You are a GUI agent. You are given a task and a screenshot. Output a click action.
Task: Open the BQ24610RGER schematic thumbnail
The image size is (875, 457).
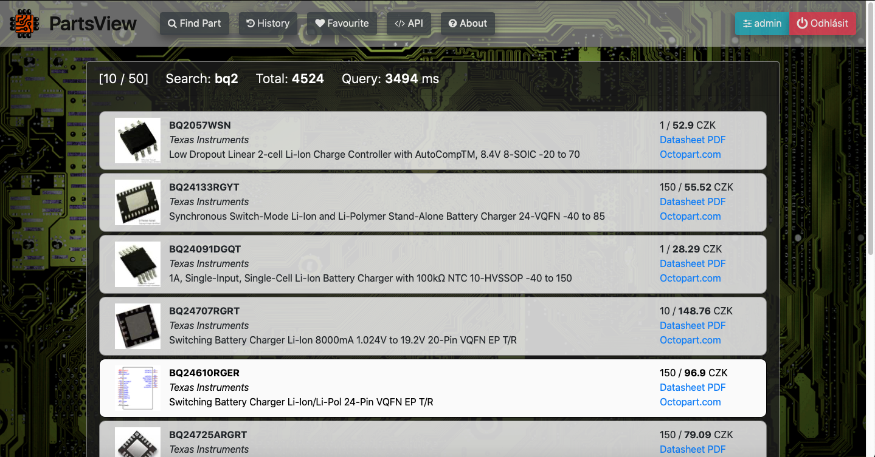tap(137, 388)
